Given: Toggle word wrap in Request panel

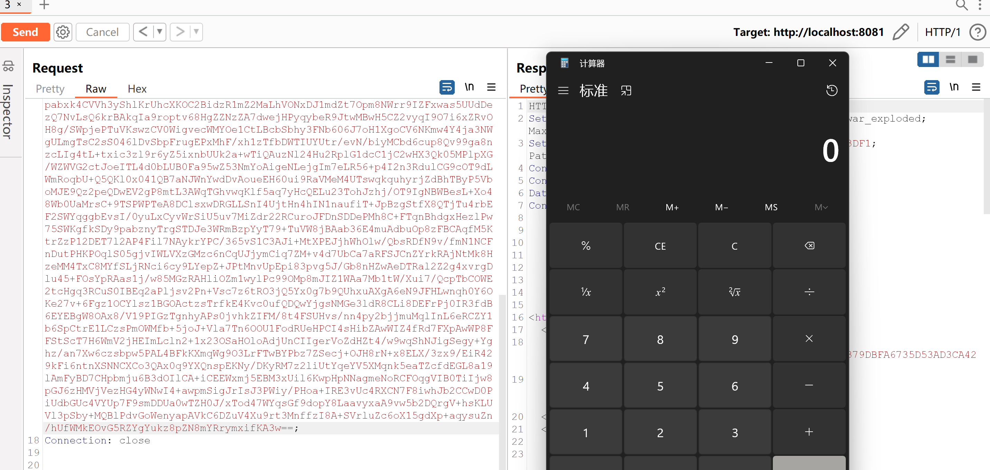Looking at the screenshot, I should click(x=446, y=87).
